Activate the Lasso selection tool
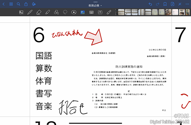Image resolution: width=191 pixels, height=125 pixels. (x=65, y=12)
